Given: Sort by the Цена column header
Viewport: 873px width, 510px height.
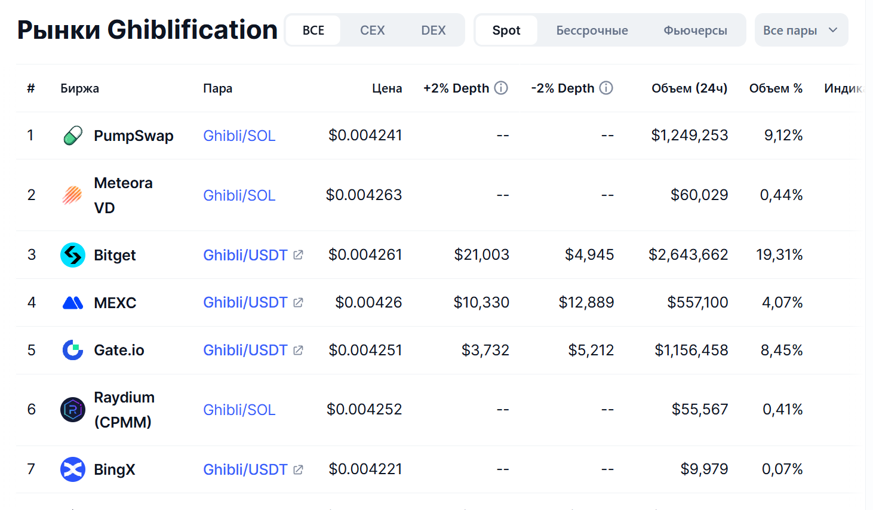Looking at the screenshot, I should [387, 88].
